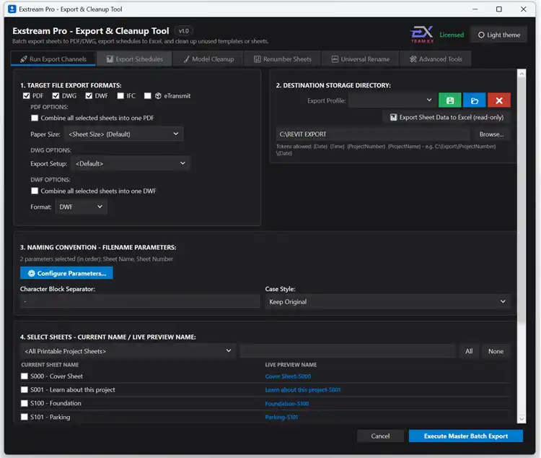Click the Character Block Separator field

(140, 301)
